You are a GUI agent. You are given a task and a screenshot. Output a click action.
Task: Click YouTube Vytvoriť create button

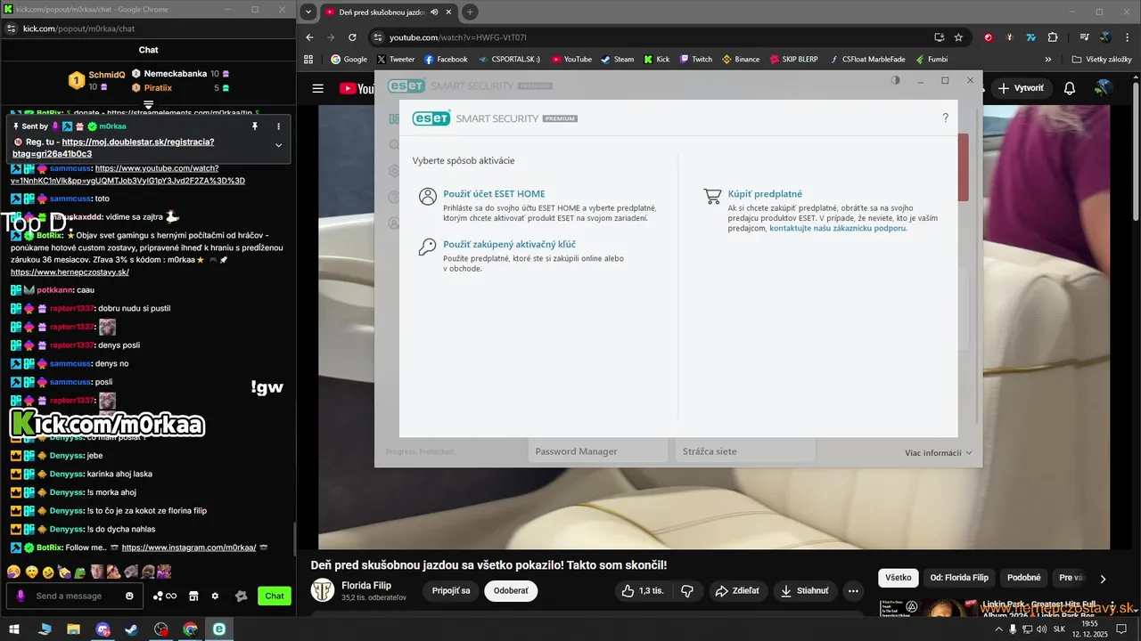1020,88
